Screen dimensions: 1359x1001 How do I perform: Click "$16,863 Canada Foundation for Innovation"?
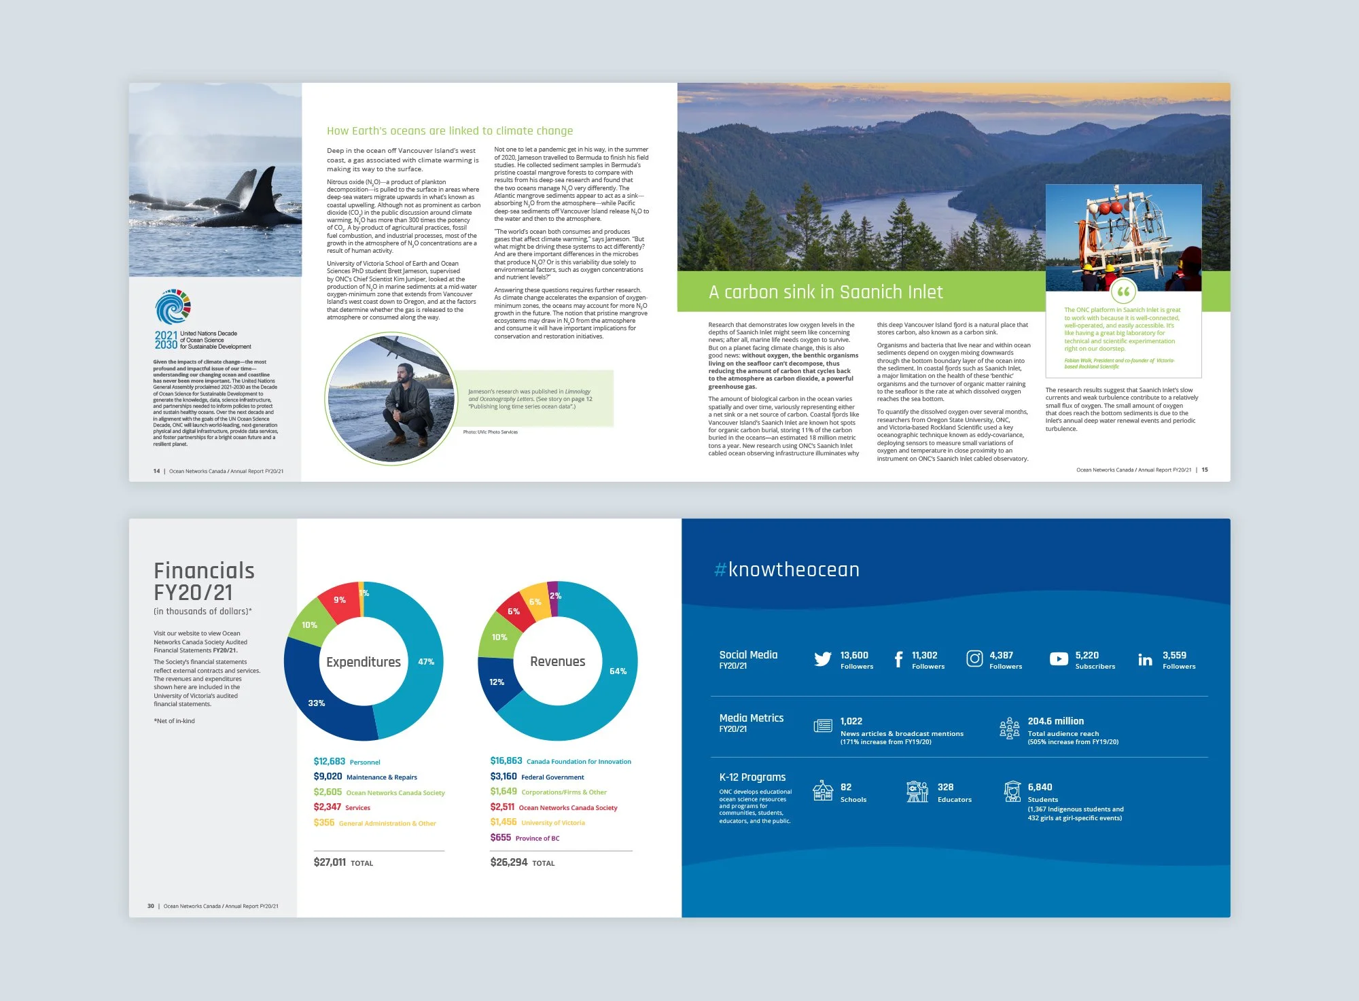(561, 761)
